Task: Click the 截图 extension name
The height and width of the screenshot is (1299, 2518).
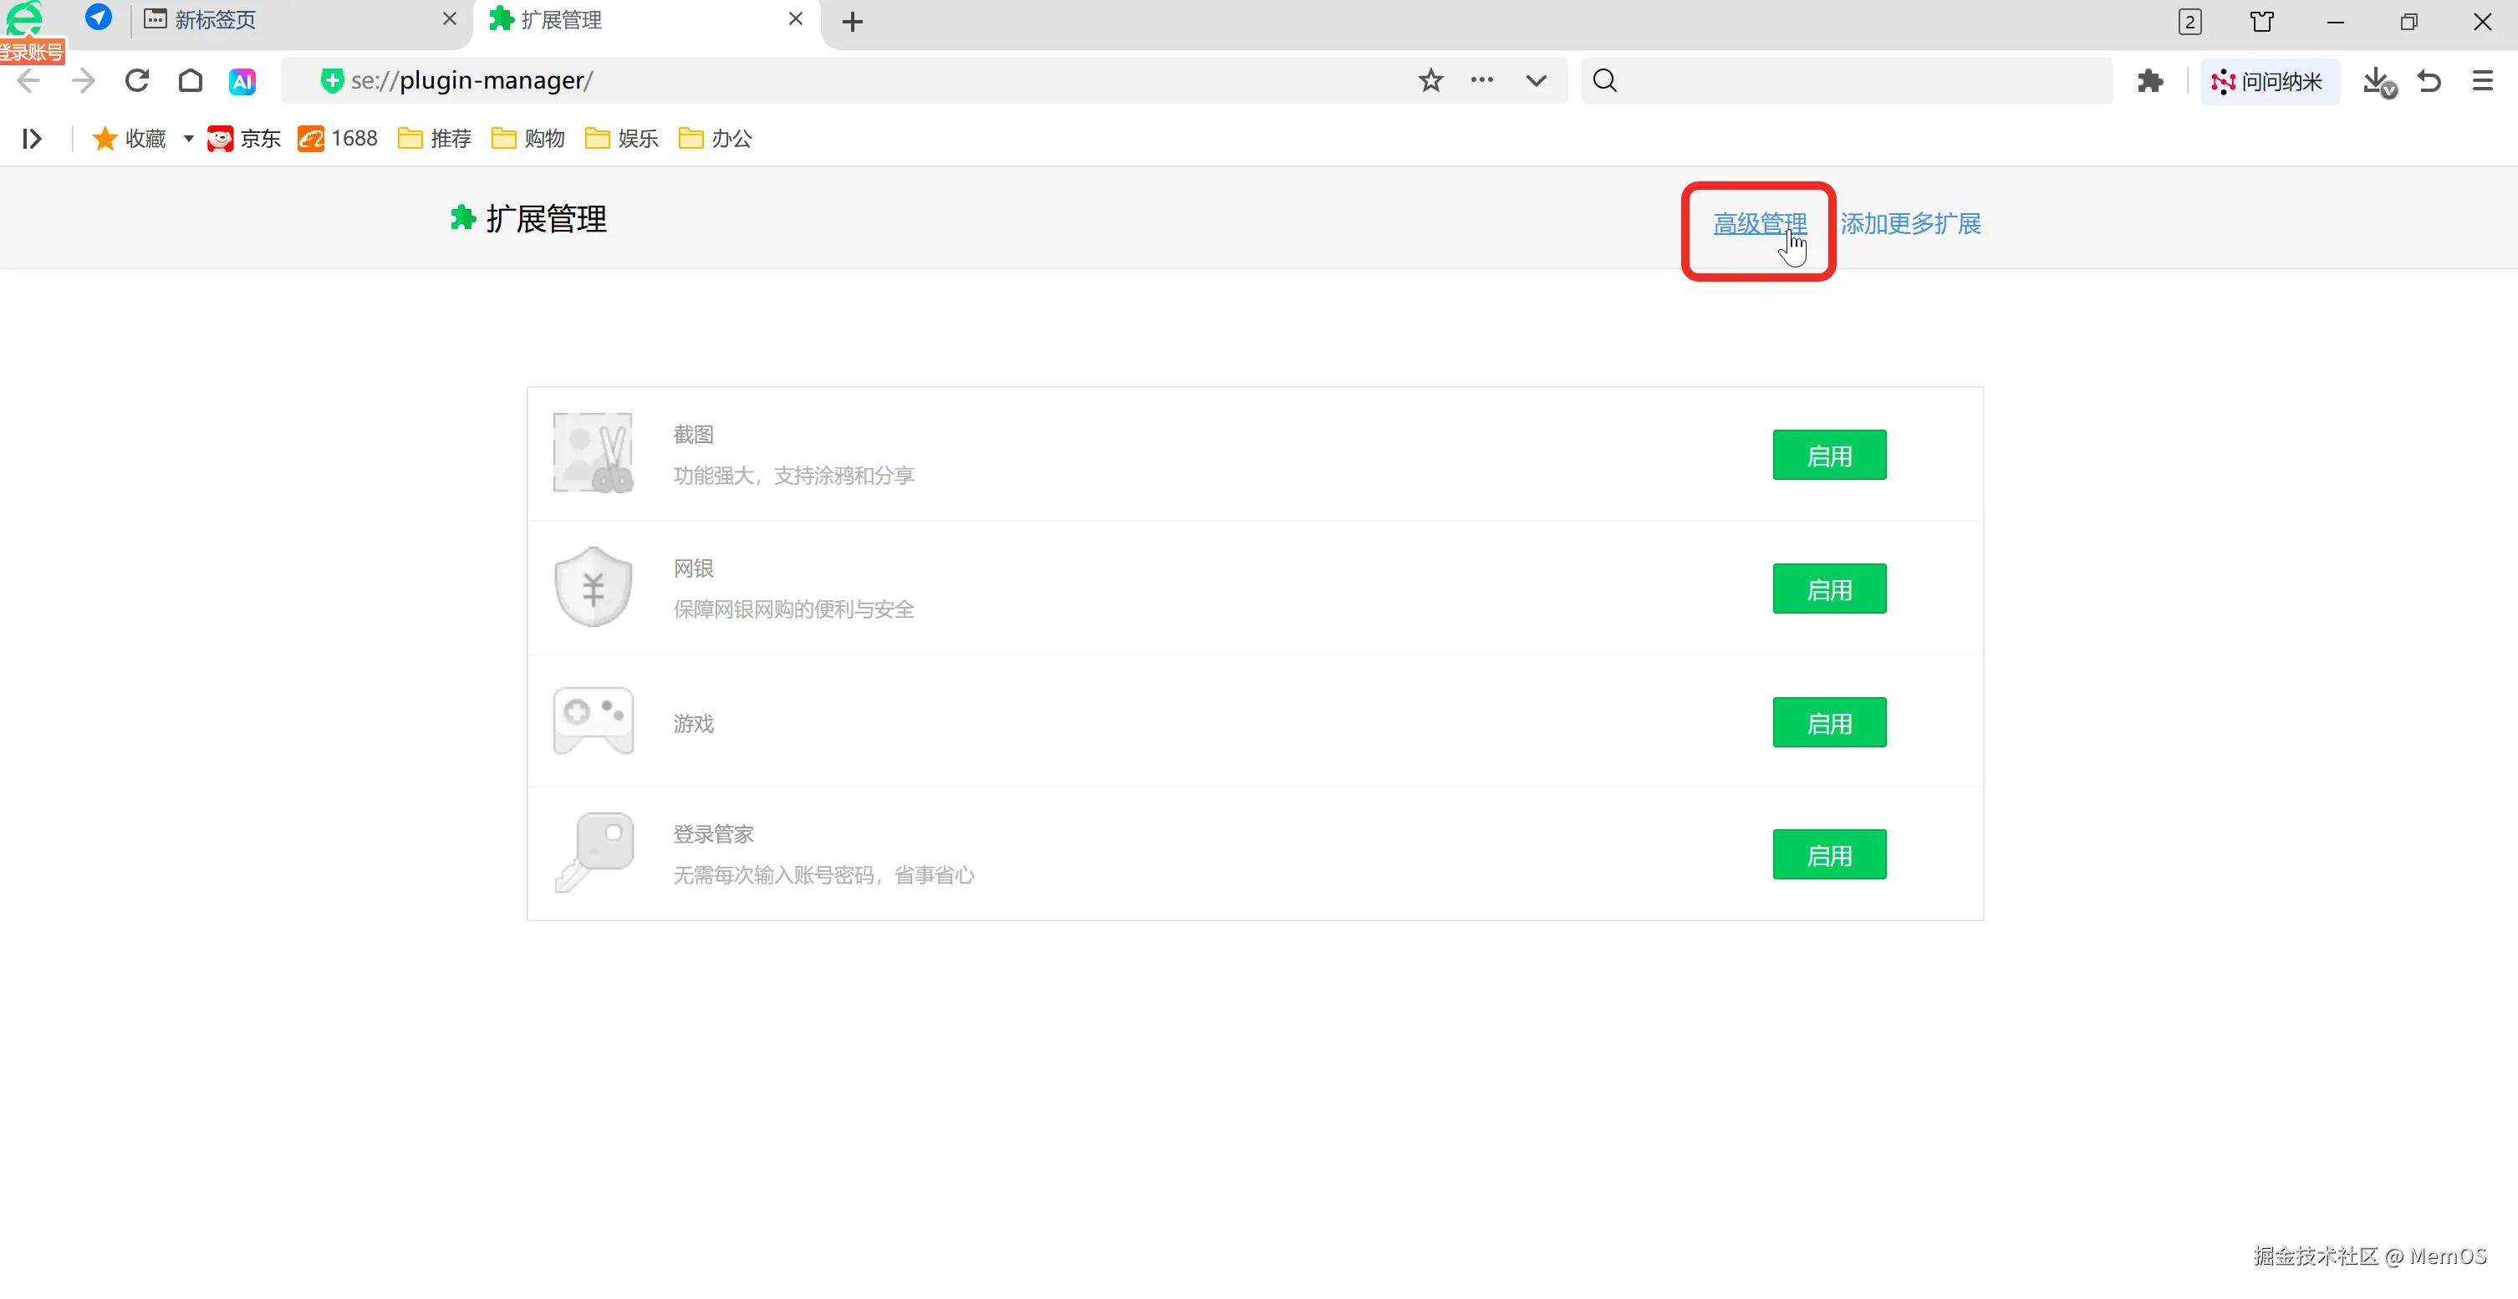Action: [x=693, y=434]
